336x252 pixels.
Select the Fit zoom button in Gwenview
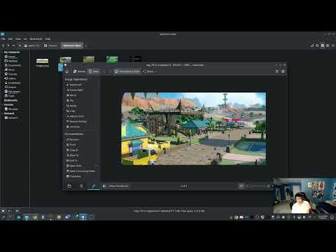[x=241, y=186]
